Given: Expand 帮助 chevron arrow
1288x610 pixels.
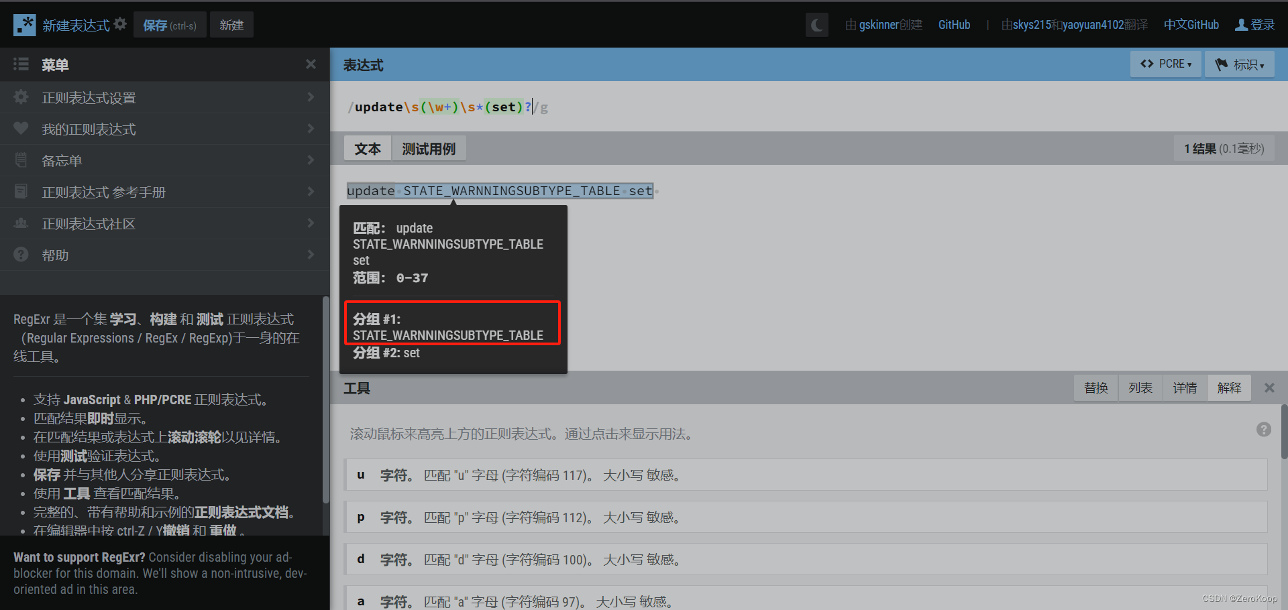Looking at the screenshot, I should [311, 255].
